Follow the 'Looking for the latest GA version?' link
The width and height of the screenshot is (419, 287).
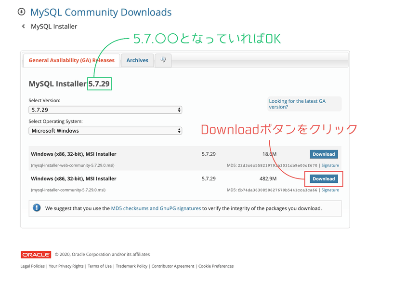(x=297, y=104)
